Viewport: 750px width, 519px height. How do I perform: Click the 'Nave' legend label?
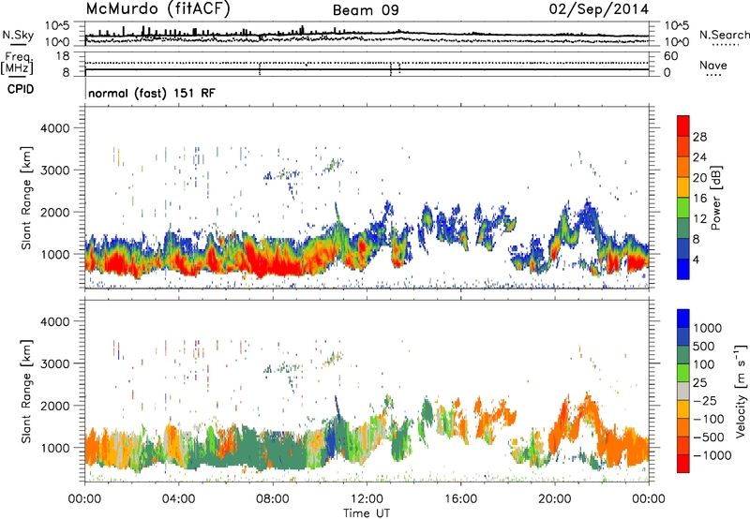coord(712,66)
